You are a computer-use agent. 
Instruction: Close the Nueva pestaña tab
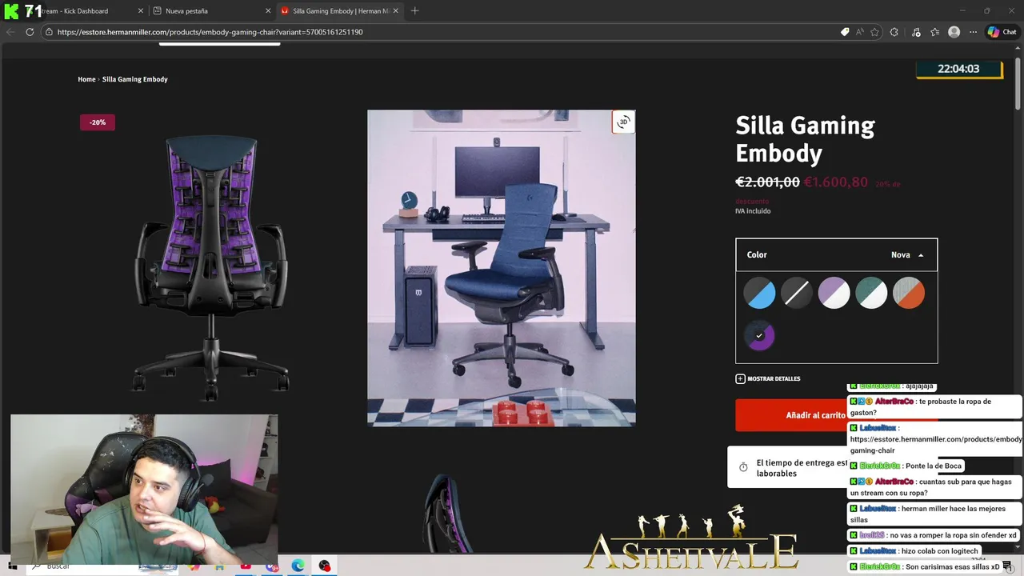[268, 11]
